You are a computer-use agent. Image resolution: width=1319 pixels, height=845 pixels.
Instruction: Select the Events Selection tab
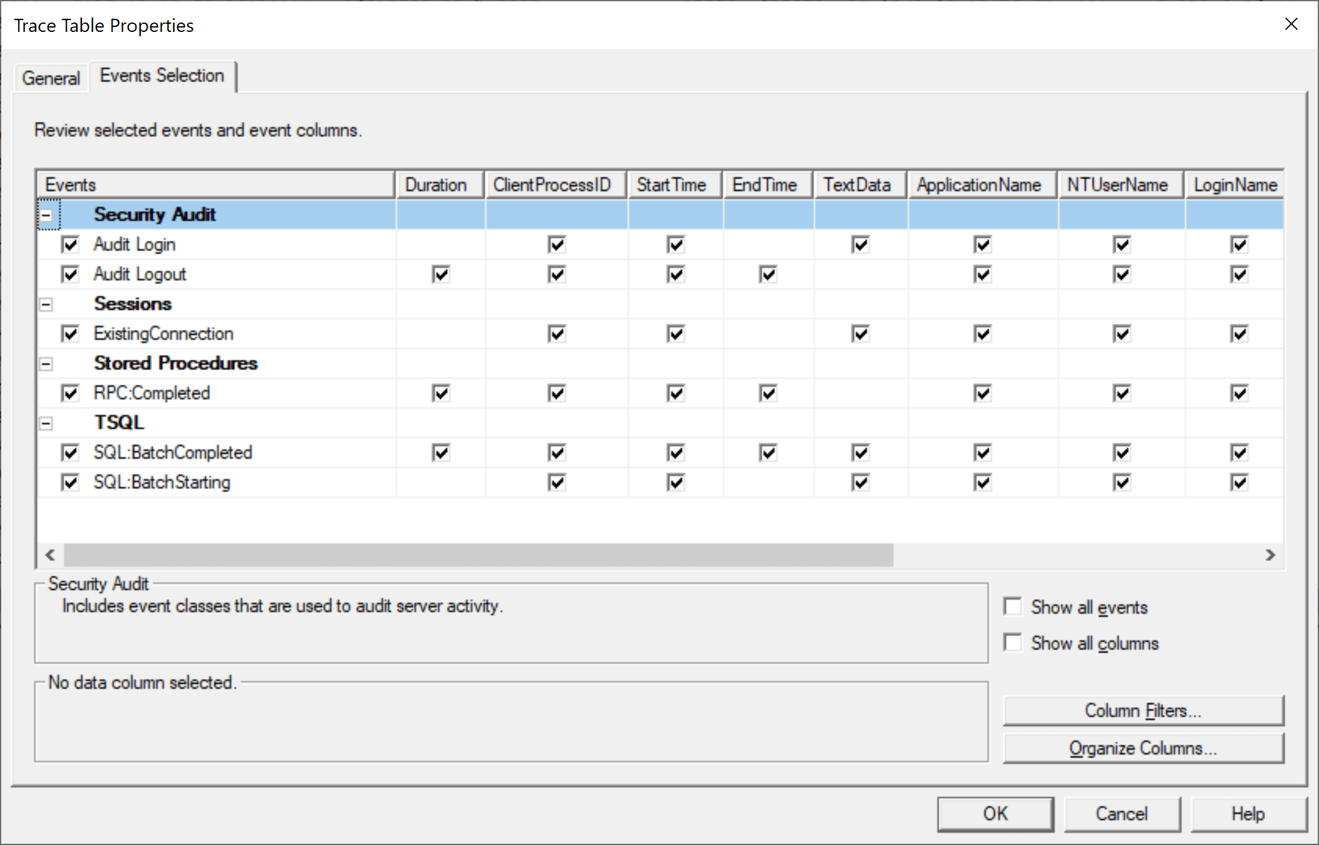[162, 75]
